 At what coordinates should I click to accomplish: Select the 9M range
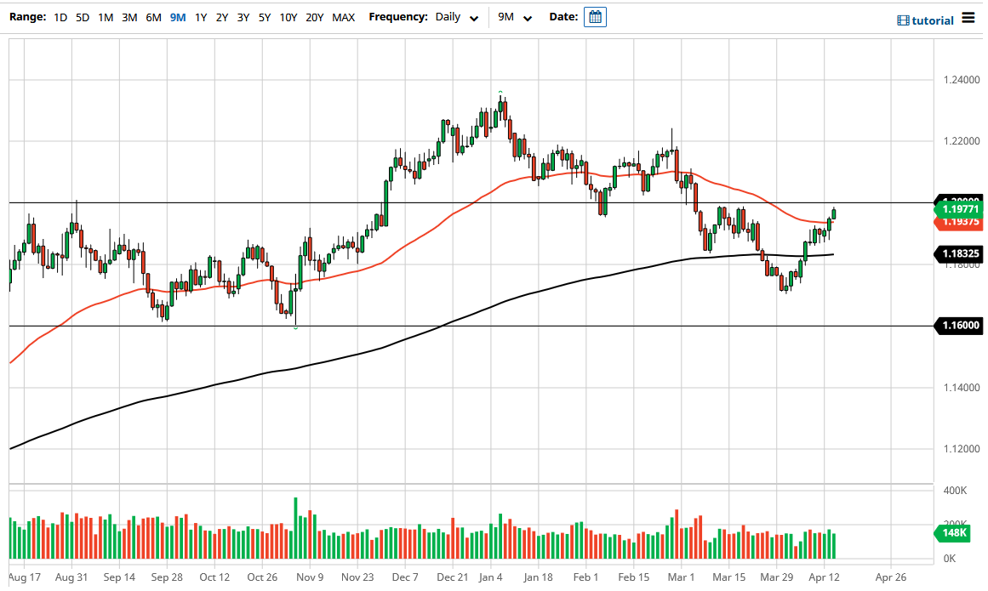(178, 18)
